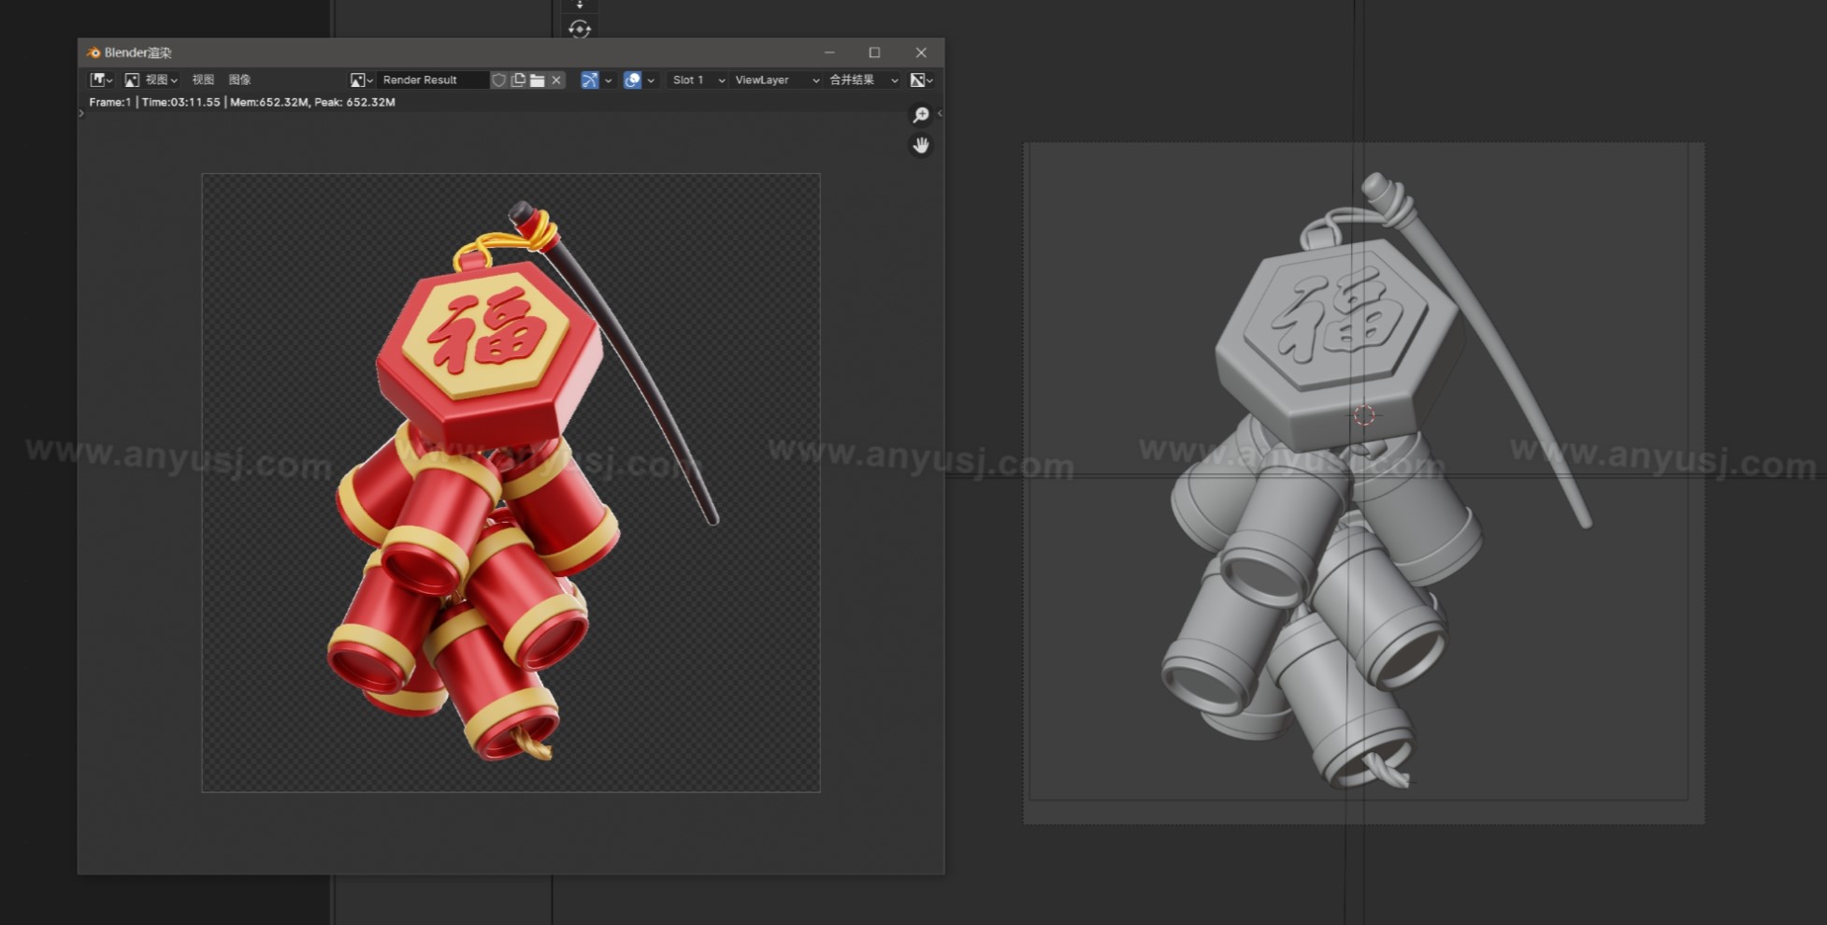1827x925 pixels.
Task: Close the Blender渲染 window
Action: (921, 52)
